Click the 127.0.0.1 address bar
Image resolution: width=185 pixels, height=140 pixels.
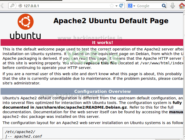coord(66,6)
